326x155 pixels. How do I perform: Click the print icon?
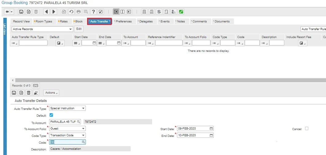[79, 12]
